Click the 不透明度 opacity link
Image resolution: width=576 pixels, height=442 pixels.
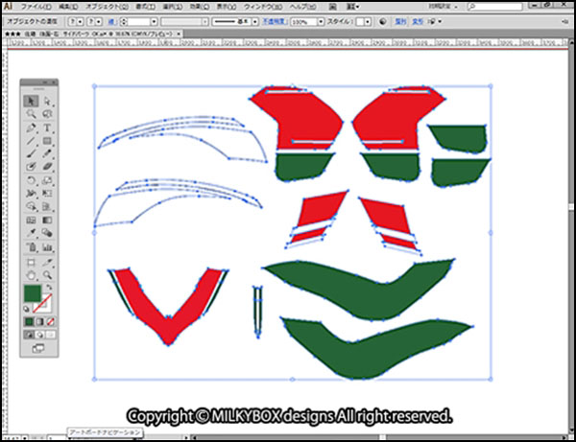(275, 22)
